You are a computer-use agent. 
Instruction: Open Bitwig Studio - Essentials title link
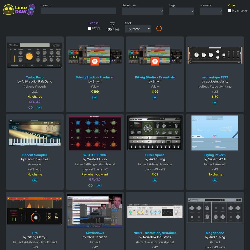coord(155,77)
